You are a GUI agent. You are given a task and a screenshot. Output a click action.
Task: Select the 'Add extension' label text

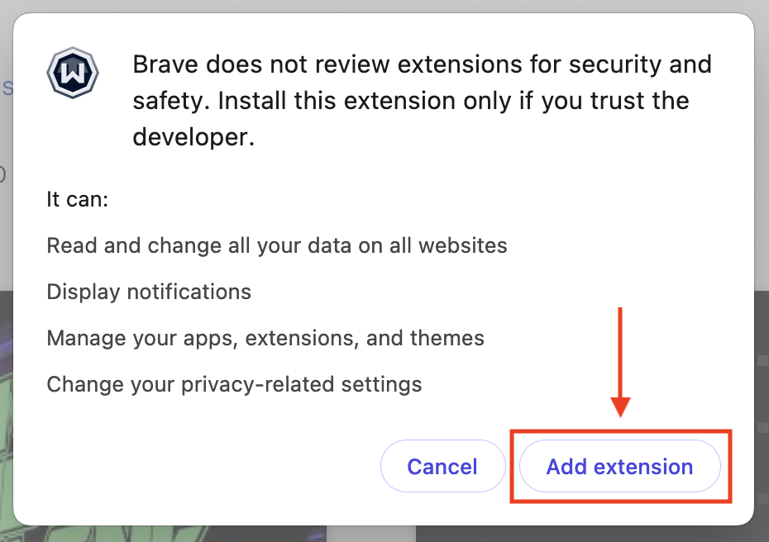619,466
